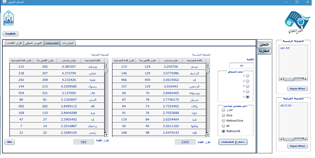Choose the Refined Dice measure option
The height and width of the screenshot is (158, 315).
[223, 121]
